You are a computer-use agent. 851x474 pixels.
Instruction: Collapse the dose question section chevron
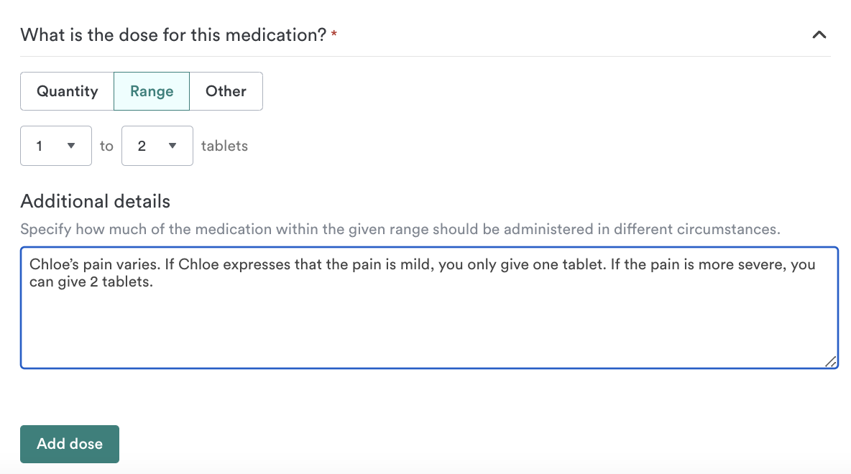[819, 34]
